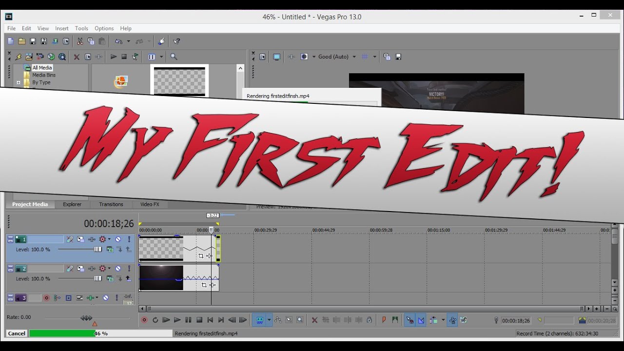The image size is (624, 351).
Task: Toggle Mute on video track 2
Action: tap(118, 269)
